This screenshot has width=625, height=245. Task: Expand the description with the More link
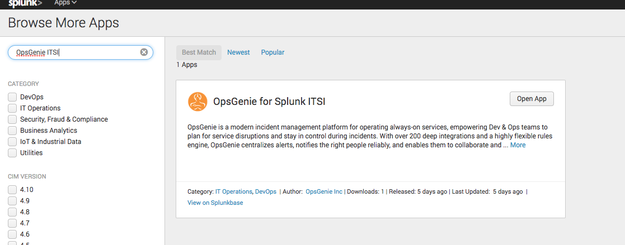click(518, 145)
